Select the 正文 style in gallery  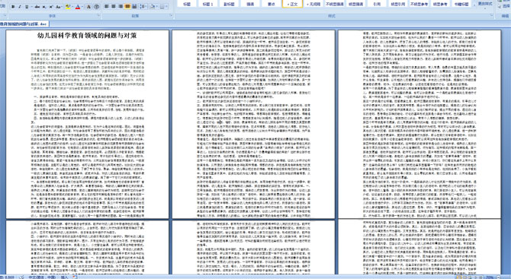[292, 4]
